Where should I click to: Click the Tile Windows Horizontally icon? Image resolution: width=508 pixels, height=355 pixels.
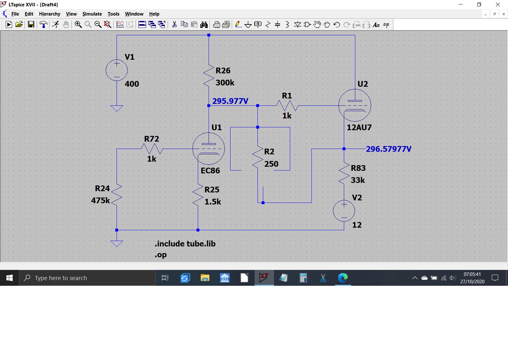point(142,24)
